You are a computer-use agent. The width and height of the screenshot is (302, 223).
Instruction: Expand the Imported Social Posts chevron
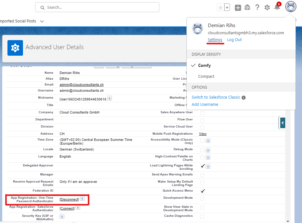pyautogui.click(x=42, y=21)
